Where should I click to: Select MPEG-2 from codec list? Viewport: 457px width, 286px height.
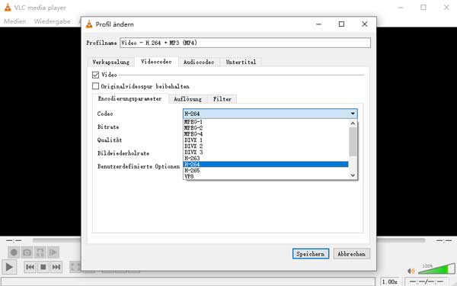(266, 128)
